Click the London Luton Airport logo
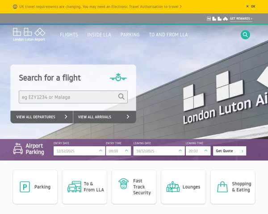 (x=29, y=34)
